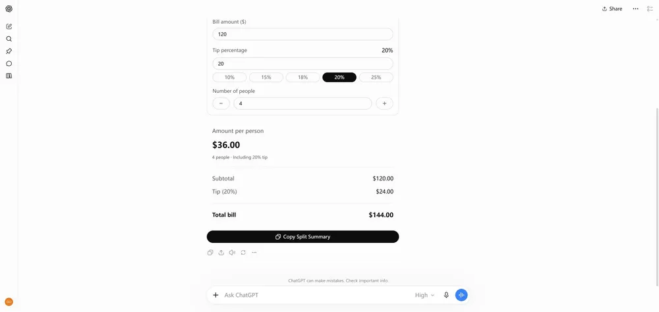Viewport: 659px width, 312px height.
Task: Select the 15% tip preset
Action: (266, 77)
